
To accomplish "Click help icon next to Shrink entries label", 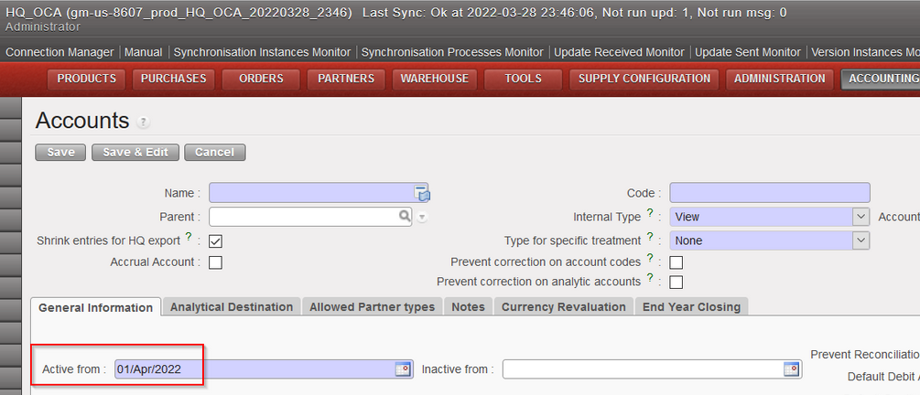I will tap(189, 238).
